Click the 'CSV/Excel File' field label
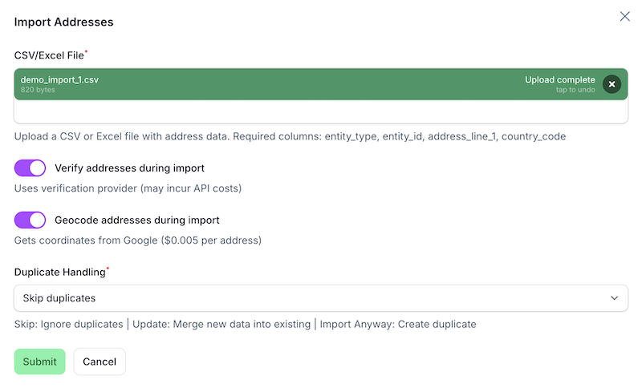The image size is (642, 388). [x=49, y=55]
